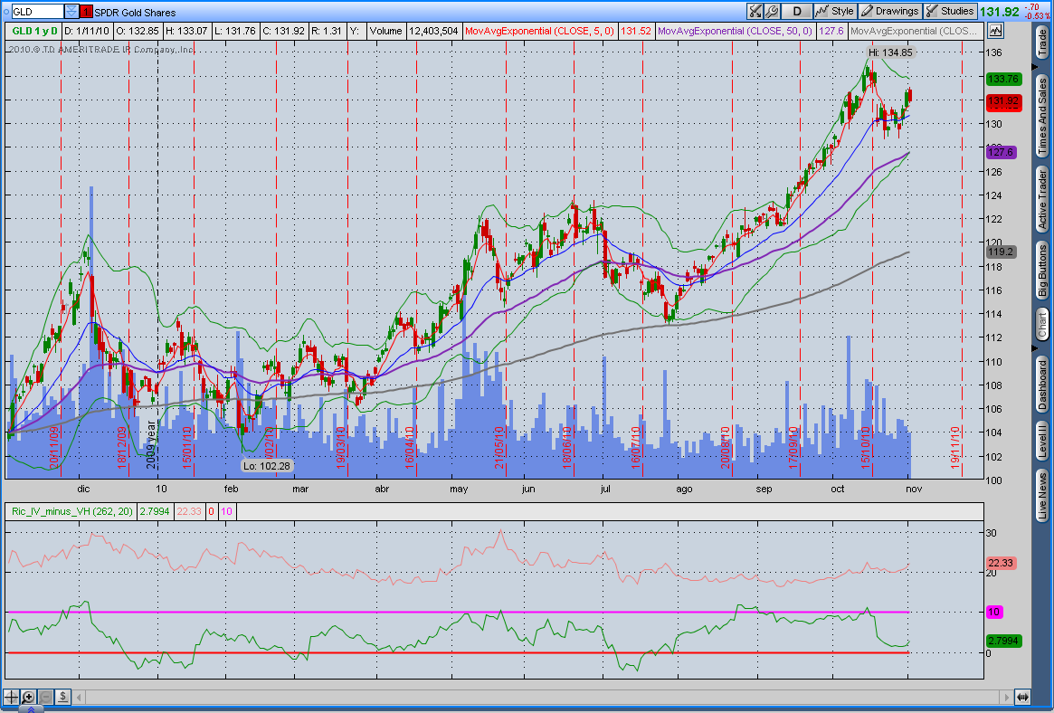Click the 15/10/10 expiration marker label
This screenshot has height=713, width=1054.
(866, 448)
